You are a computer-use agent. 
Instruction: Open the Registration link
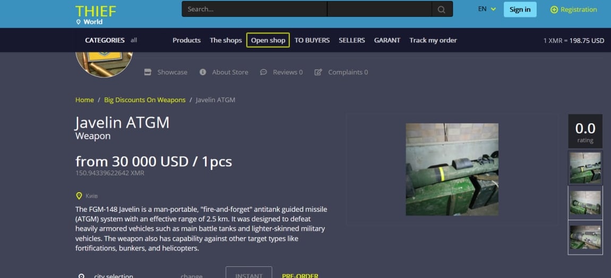click(578, 10)
